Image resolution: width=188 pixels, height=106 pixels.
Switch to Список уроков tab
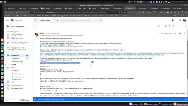coord(10,9)
